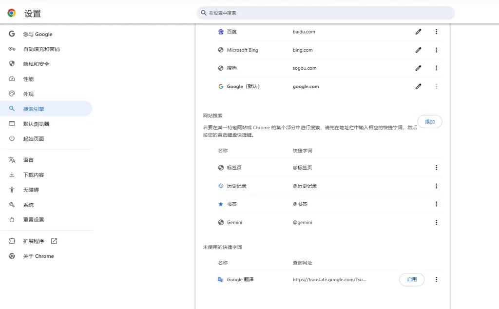Click the gauge icon for 性能
The height and width of the screenshot is (309, 499).
12,78
